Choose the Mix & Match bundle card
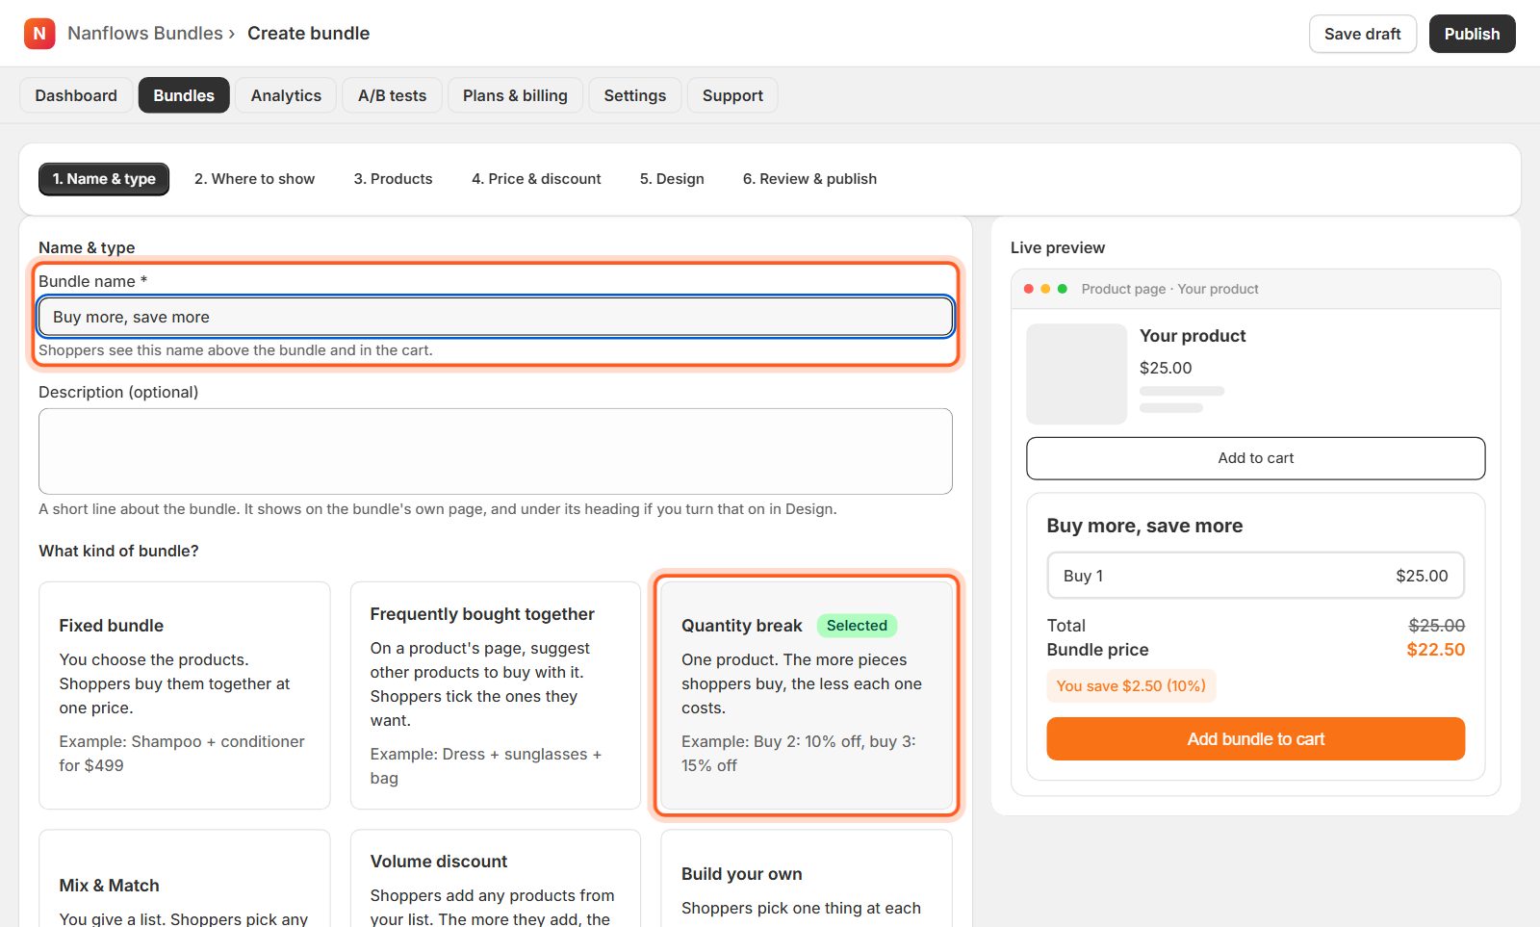 coord(185,878)
